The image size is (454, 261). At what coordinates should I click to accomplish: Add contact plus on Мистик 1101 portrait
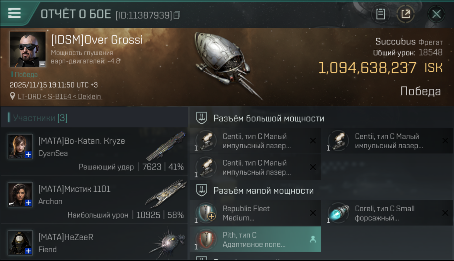pos(29,203)
